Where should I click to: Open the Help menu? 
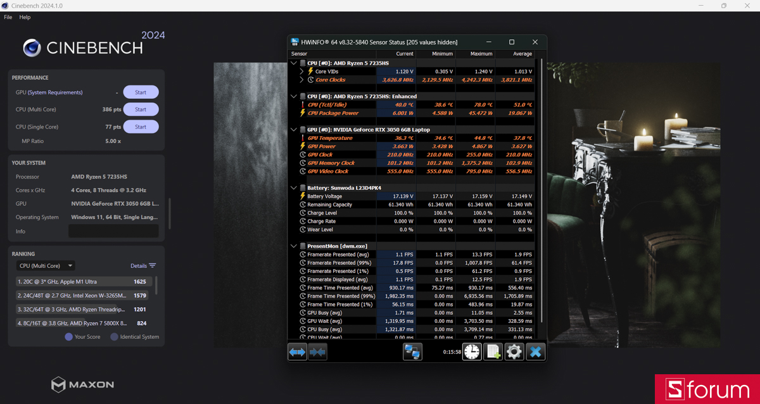pyautogui.click(x=25, y=17)
